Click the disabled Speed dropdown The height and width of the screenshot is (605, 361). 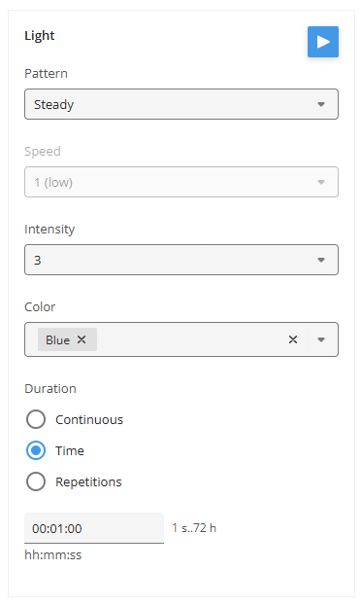181,182
